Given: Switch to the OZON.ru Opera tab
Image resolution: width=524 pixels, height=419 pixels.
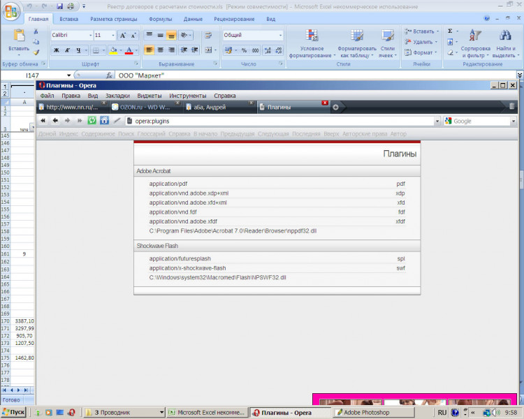Looking at the screenshot, I should pos(145,107).
